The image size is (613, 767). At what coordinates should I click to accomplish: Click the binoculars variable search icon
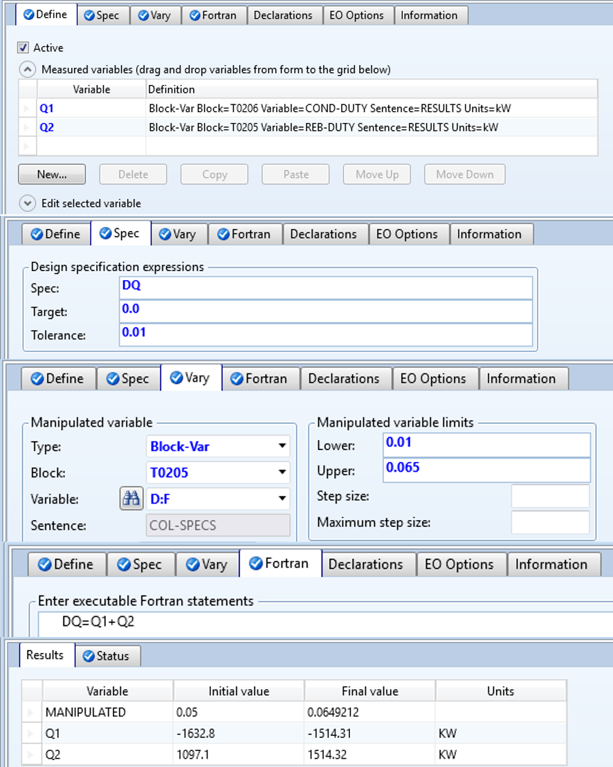[131, 499]
